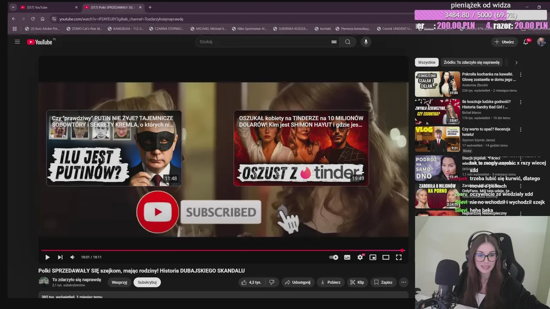Go to YouTube home via logo
Screen dimensions: 550x309
(40, 42)
